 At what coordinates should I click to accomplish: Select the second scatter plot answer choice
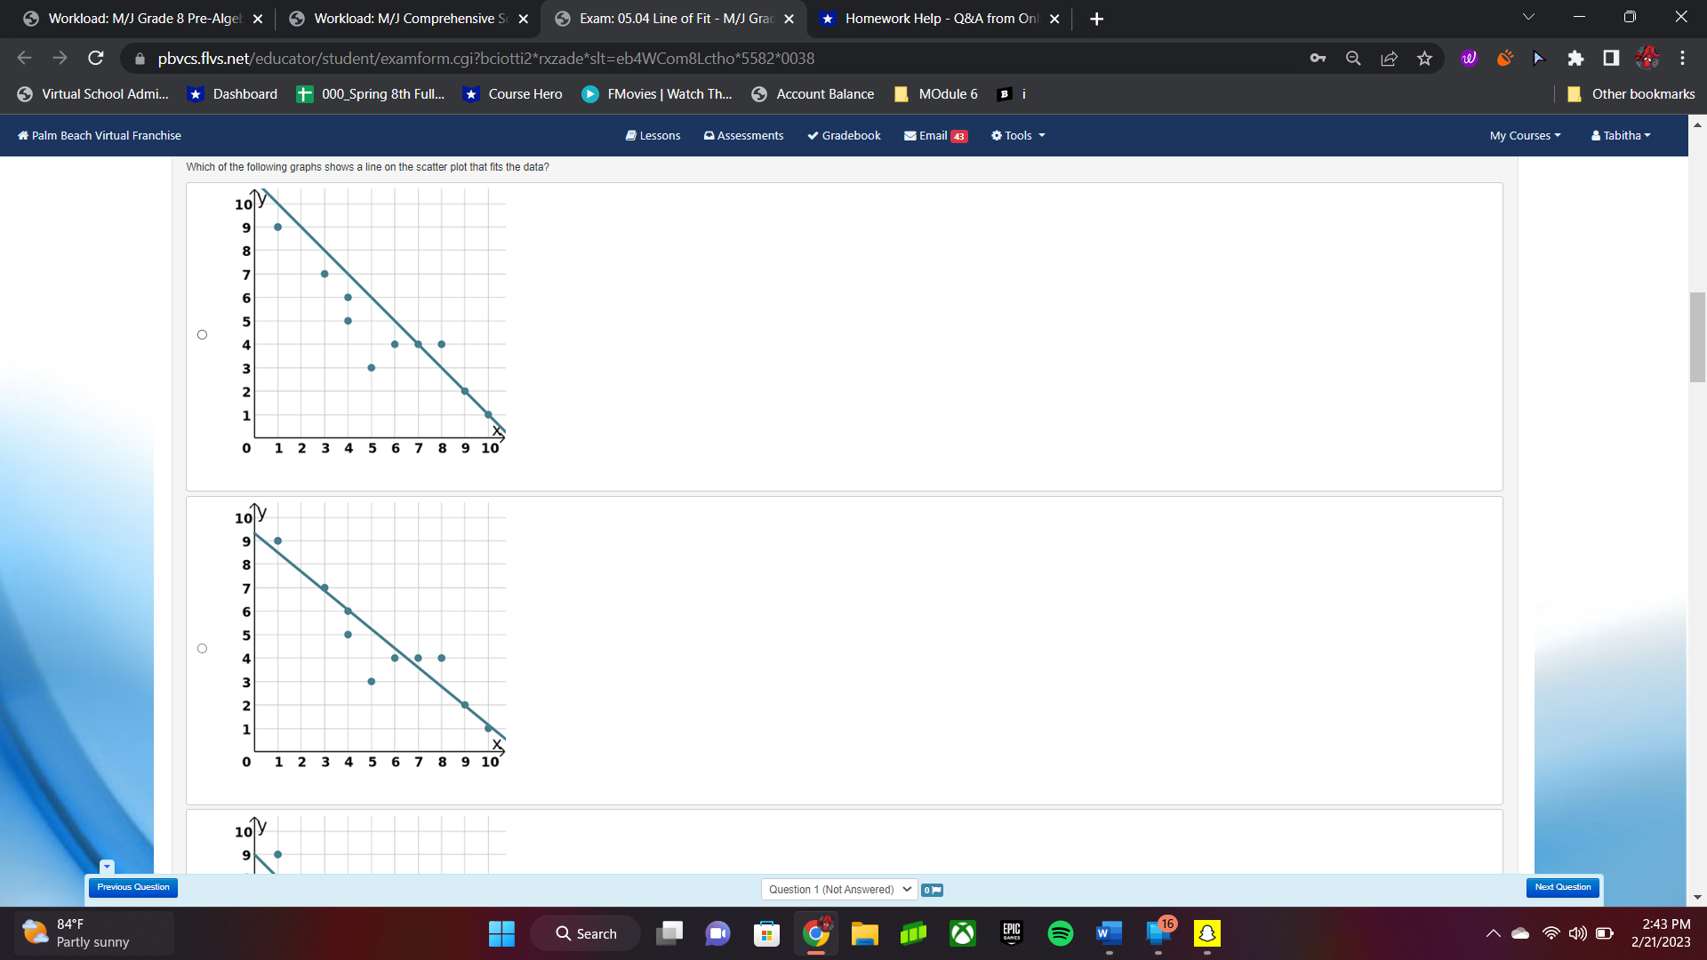coord(202,648)
